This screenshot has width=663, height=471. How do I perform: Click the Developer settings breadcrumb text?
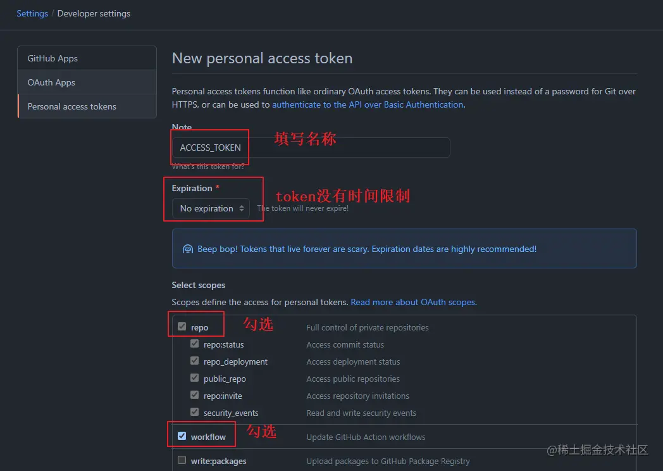pos(94,13)
